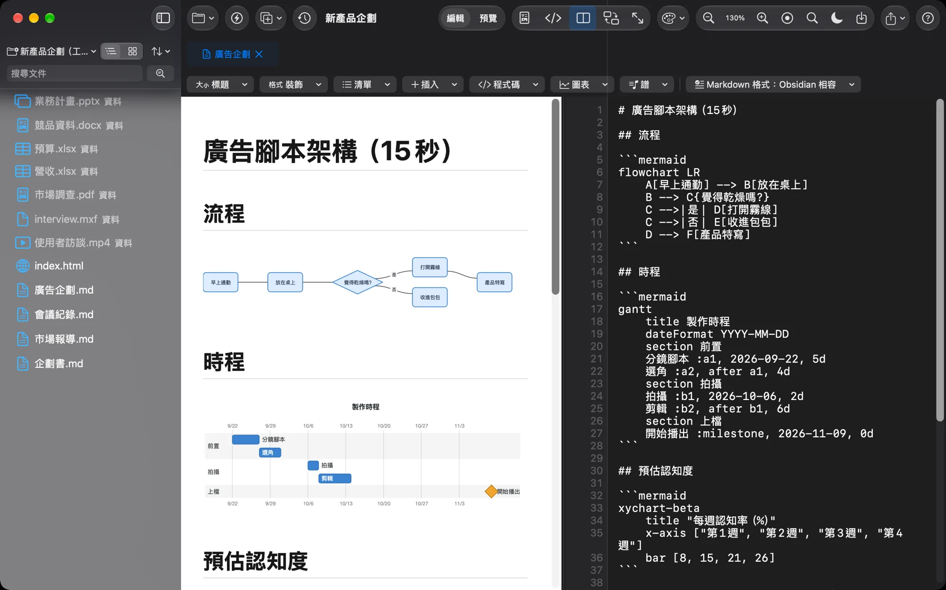This screenshot has height=590, width=946.
Task: Click the 早上通勤 flowchart node
Action: pos(220,282)
